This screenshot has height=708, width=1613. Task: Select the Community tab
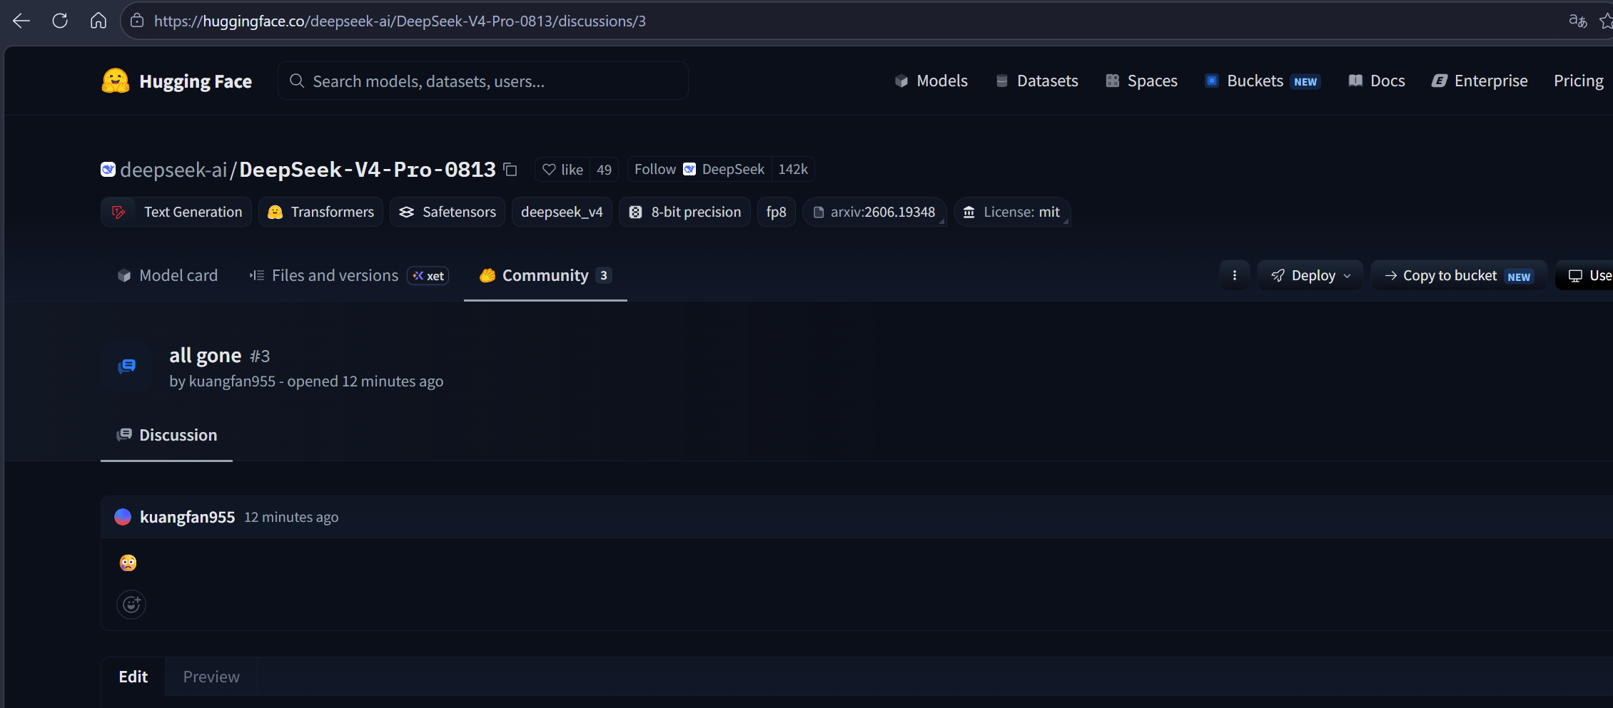pyautogui.click(x=545, y=275)
